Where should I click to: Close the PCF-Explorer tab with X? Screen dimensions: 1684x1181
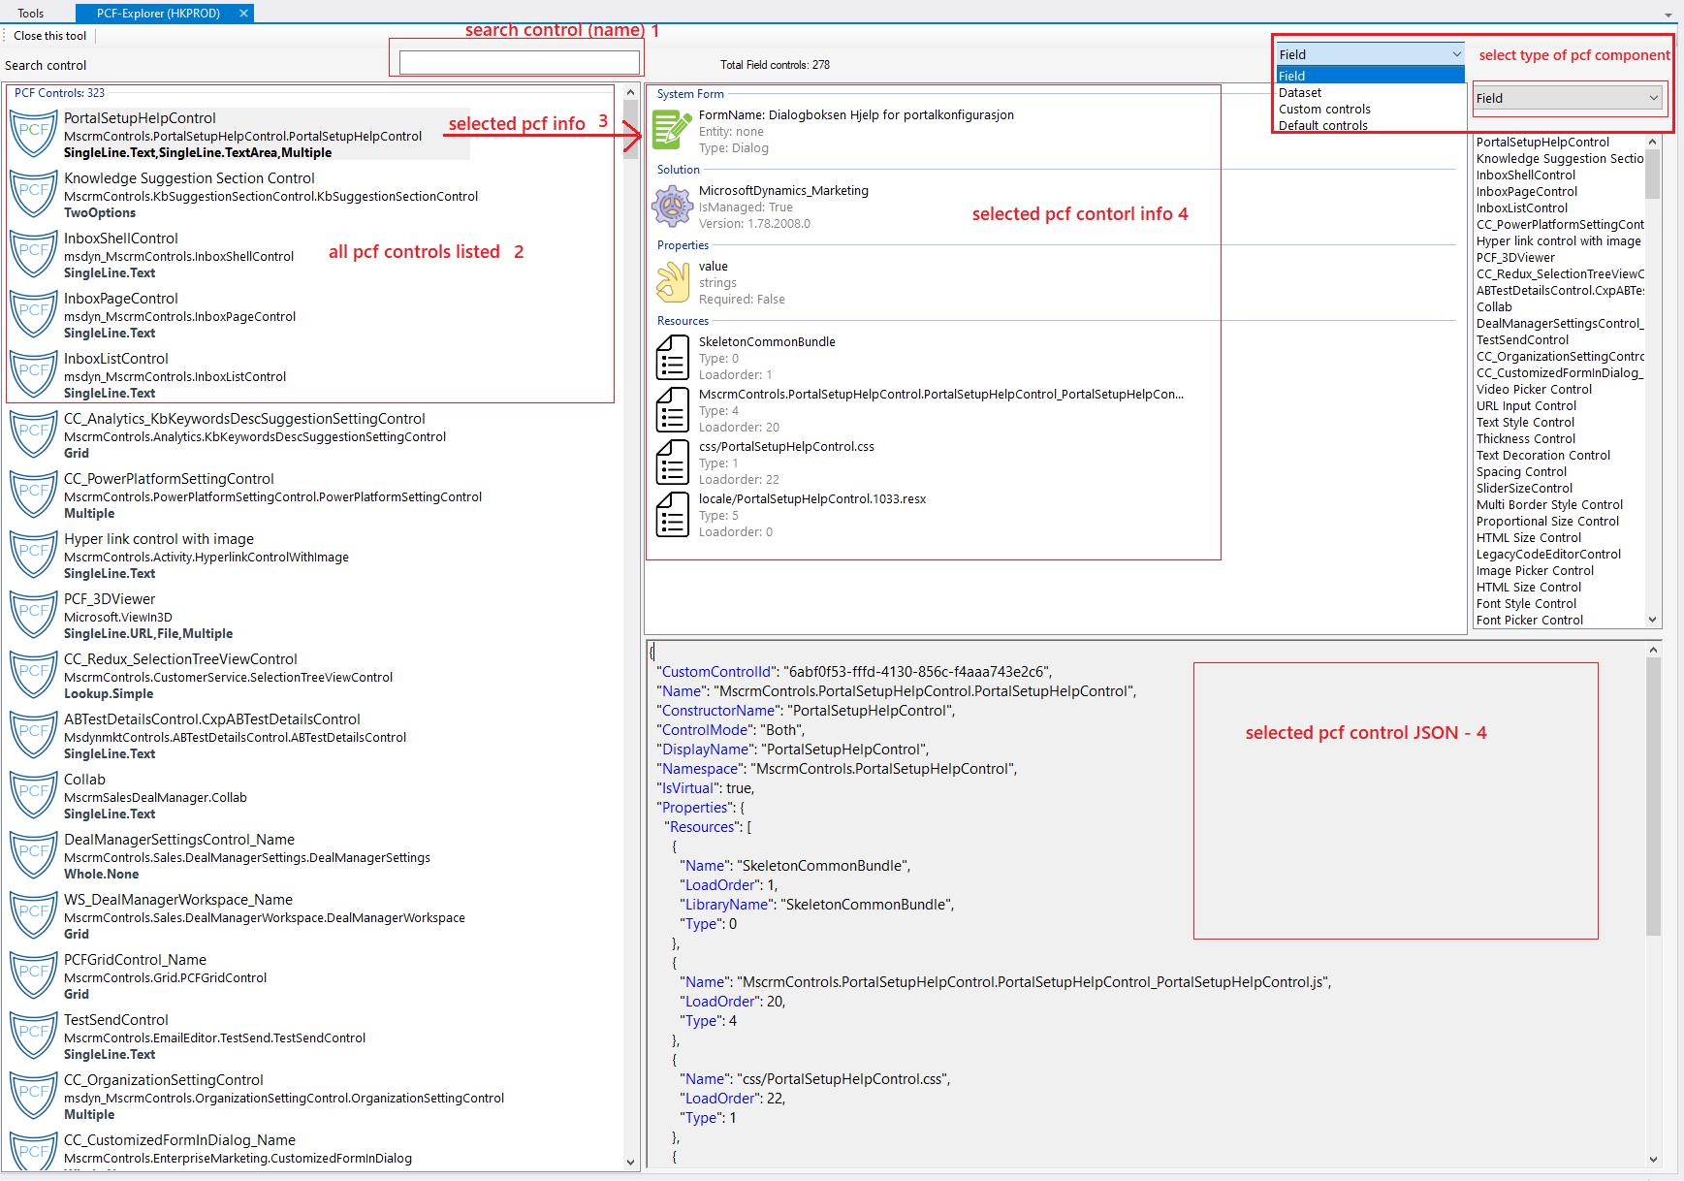tap(243, 14)
